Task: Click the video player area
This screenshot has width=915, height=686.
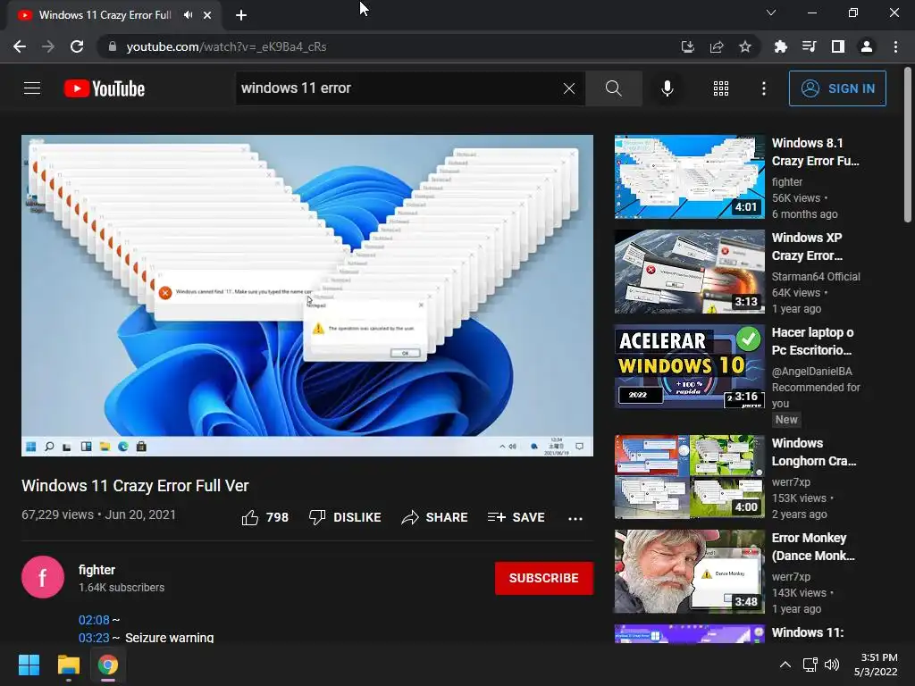Action: pos(307,296)
